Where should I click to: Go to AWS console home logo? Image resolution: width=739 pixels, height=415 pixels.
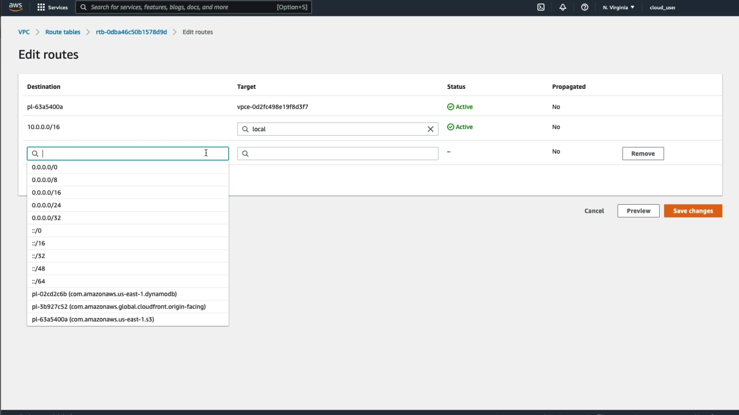15,7
